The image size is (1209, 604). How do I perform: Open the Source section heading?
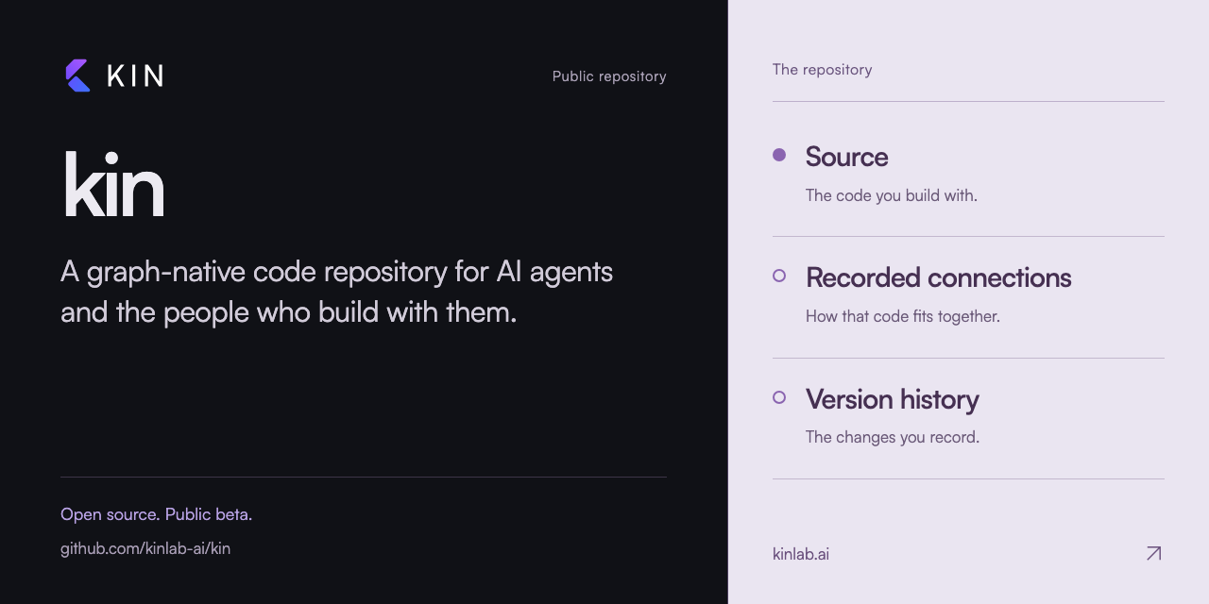coord(846,157)
